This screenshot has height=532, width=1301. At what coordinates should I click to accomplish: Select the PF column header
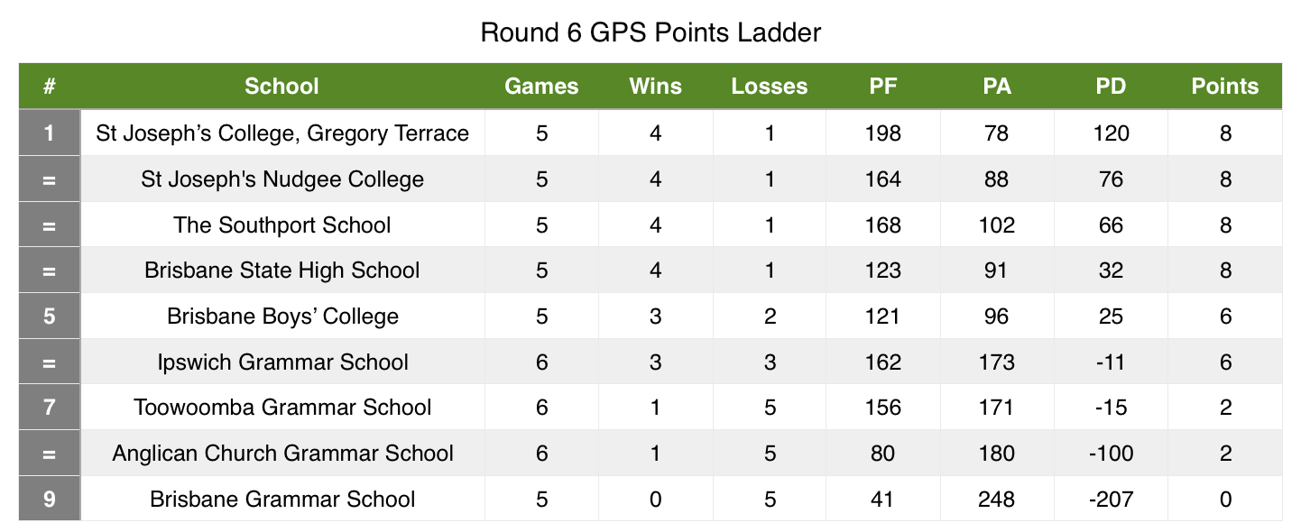pos(883,87)
